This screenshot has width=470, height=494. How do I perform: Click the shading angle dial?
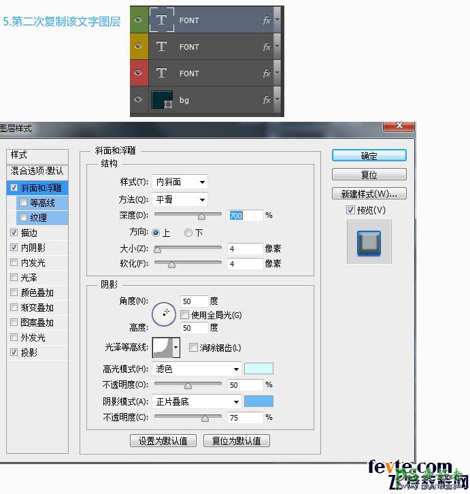[x=165, y=313]
